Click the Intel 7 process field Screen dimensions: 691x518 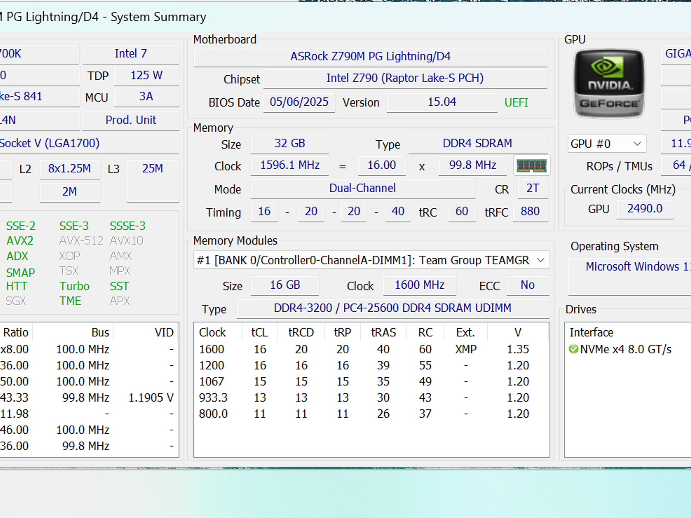[131, 54]
